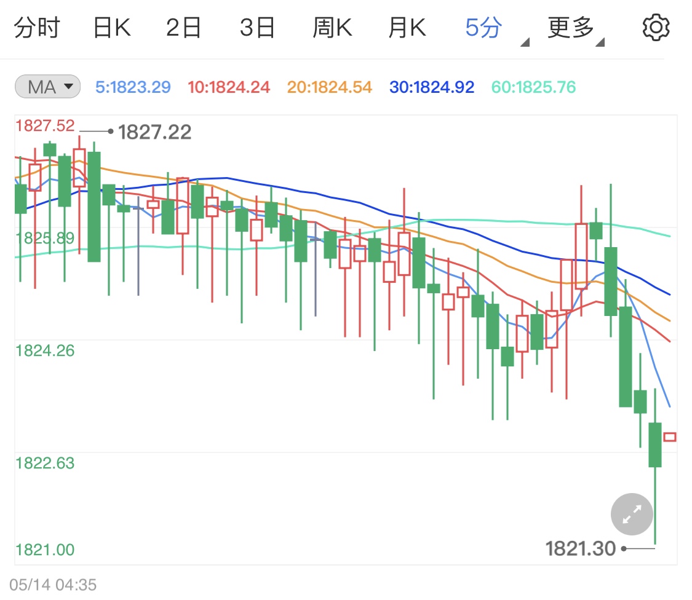This screenshot has width=692, height=600.
Task: Click the low price label 1821.30
Action: click(x=580, y=549)
